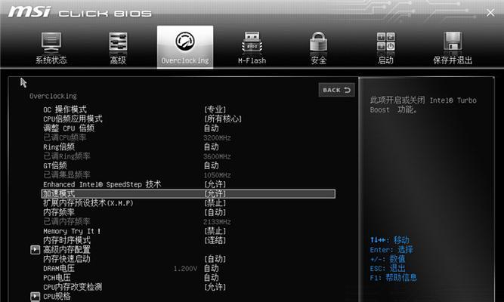Click the Enter: 选择 hint
Screen dimensions: 504x302
[391, 250]
